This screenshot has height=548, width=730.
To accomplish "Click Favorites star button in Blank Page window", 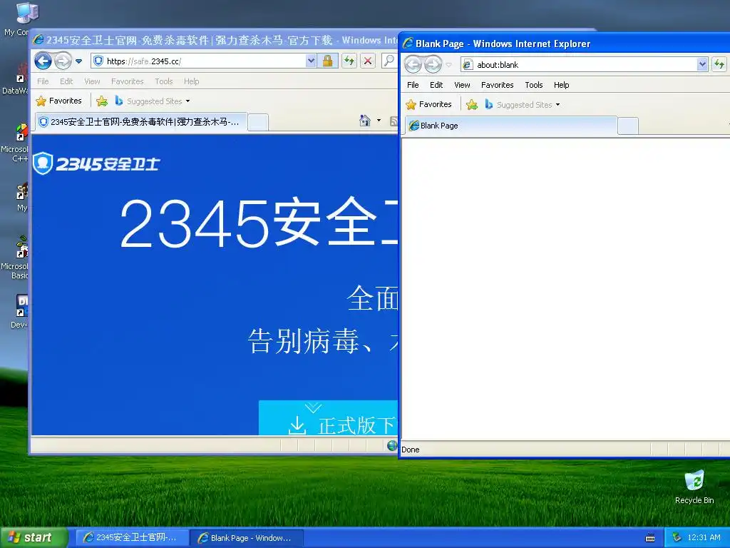I will click(x=428, y=104).
